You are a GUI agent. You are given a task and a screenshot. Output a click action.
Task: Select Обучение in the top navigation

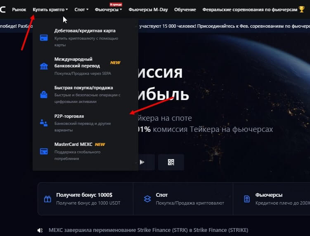[x=185, y=9]
